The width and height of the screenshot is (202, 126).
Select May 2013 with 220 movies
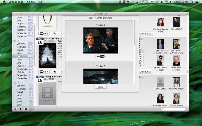pos(23,56)
